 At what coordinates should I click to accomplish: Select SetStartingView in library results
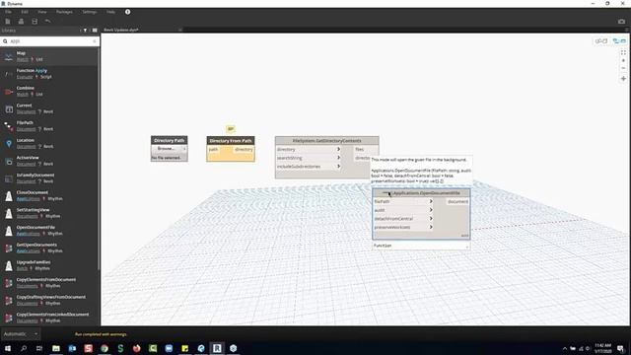49,213
